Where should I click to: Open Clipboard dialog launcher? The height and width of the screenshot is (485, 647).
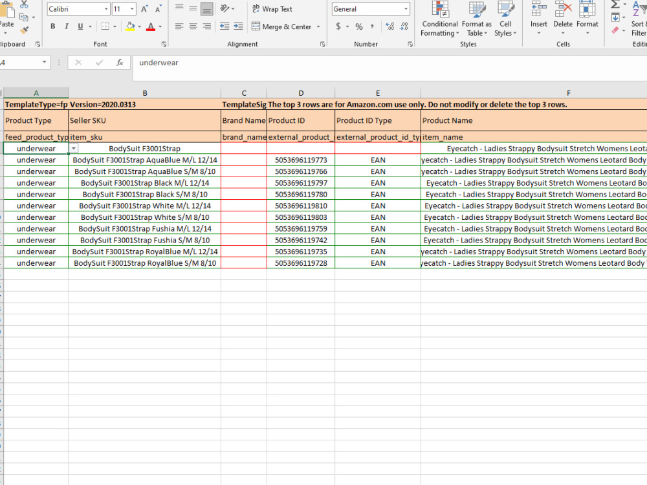pyautogui.click(x=38, y=44)
